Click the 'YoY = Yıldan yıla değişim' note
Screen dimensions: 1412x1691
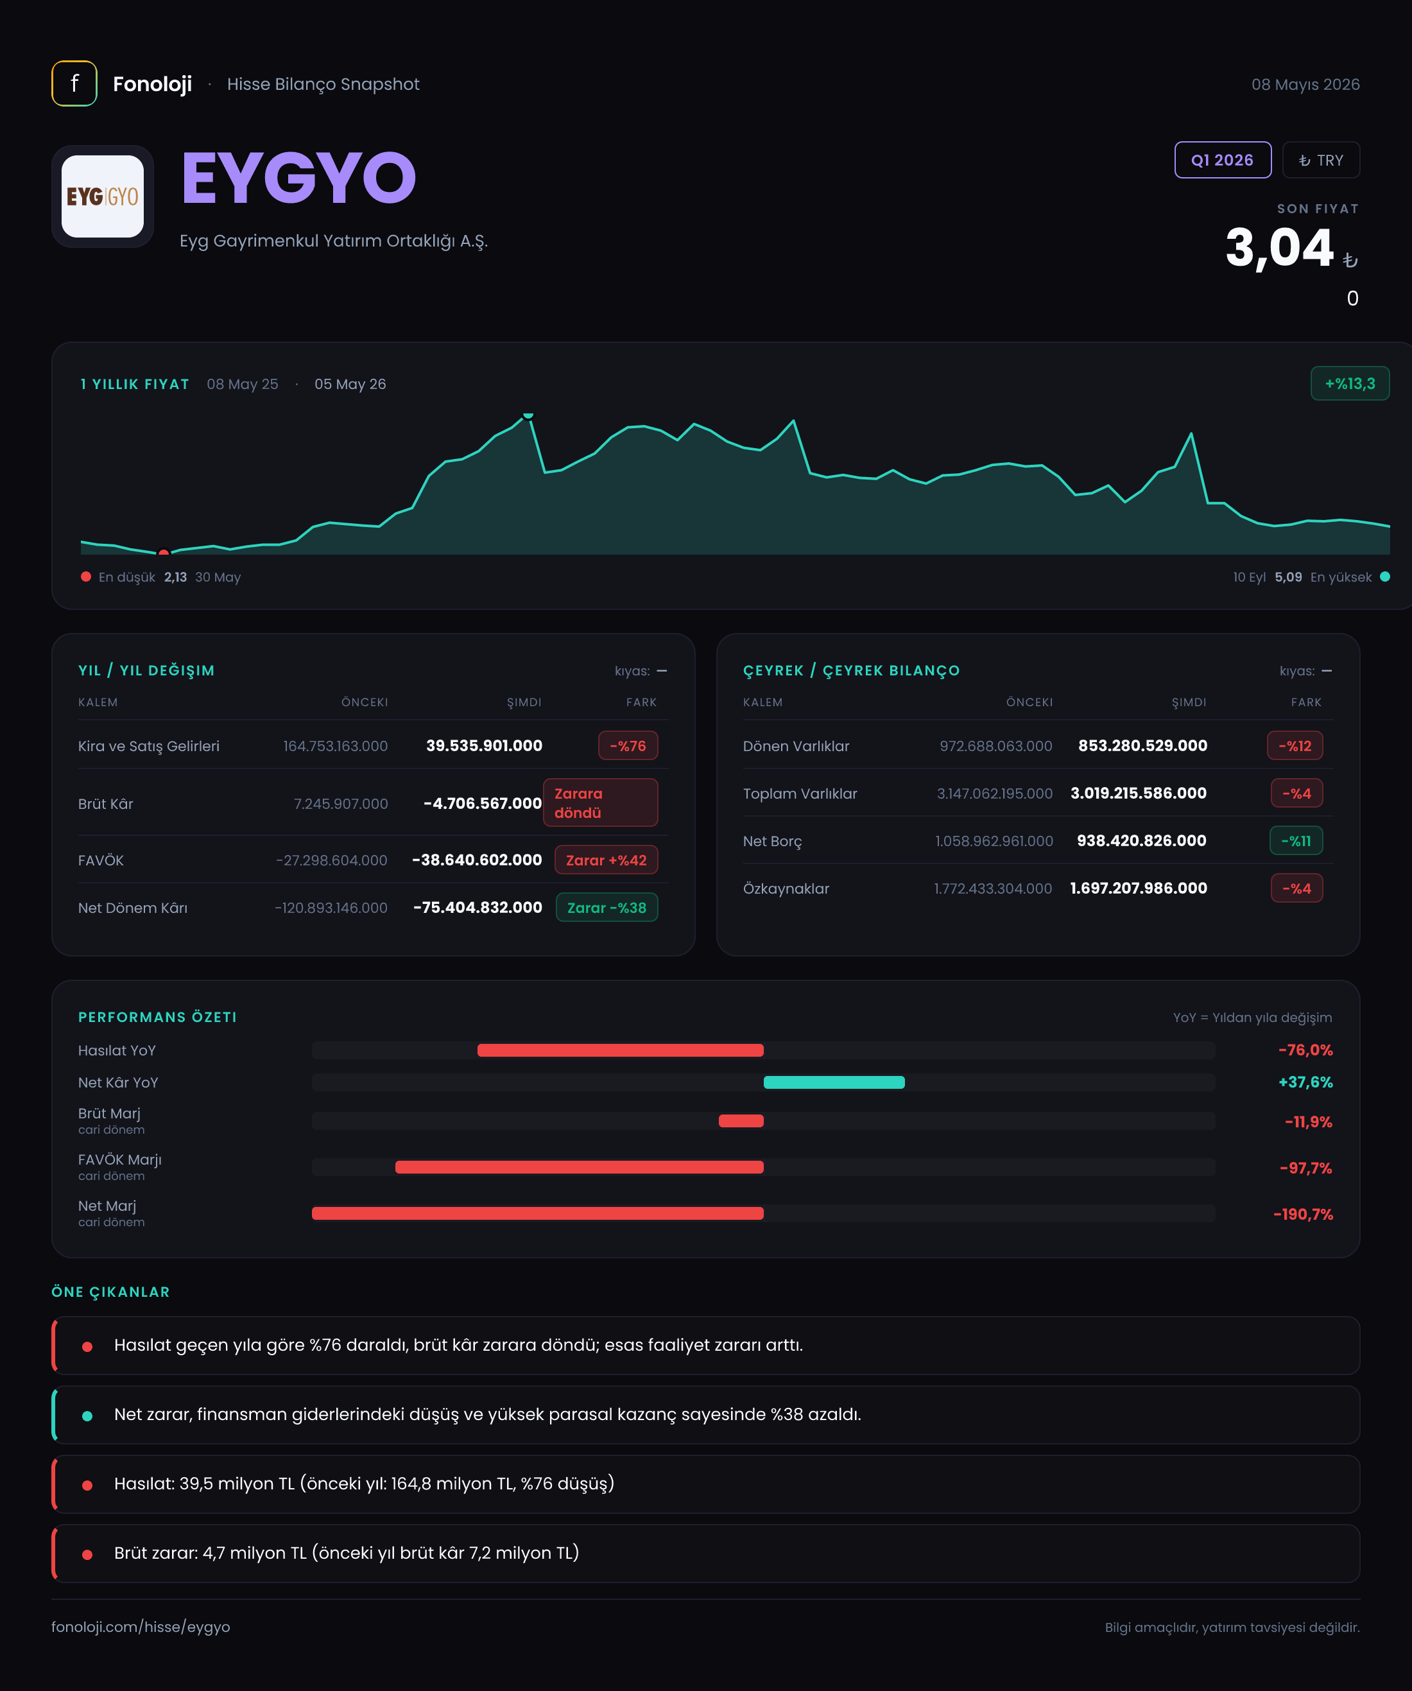coord(1252,1018)
